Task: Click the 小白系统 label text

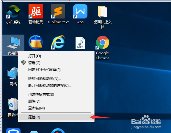Action: tap(13, 22)
